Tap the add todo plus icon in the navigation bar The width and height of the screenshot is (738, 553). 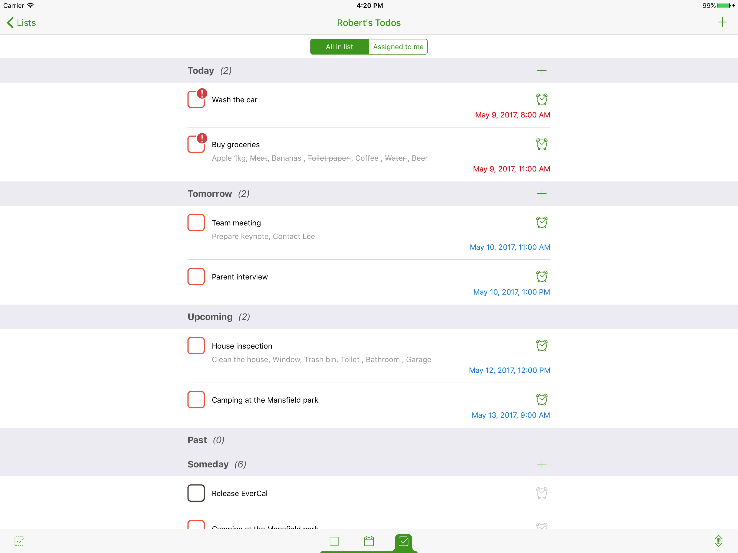[x=722, y=22]
